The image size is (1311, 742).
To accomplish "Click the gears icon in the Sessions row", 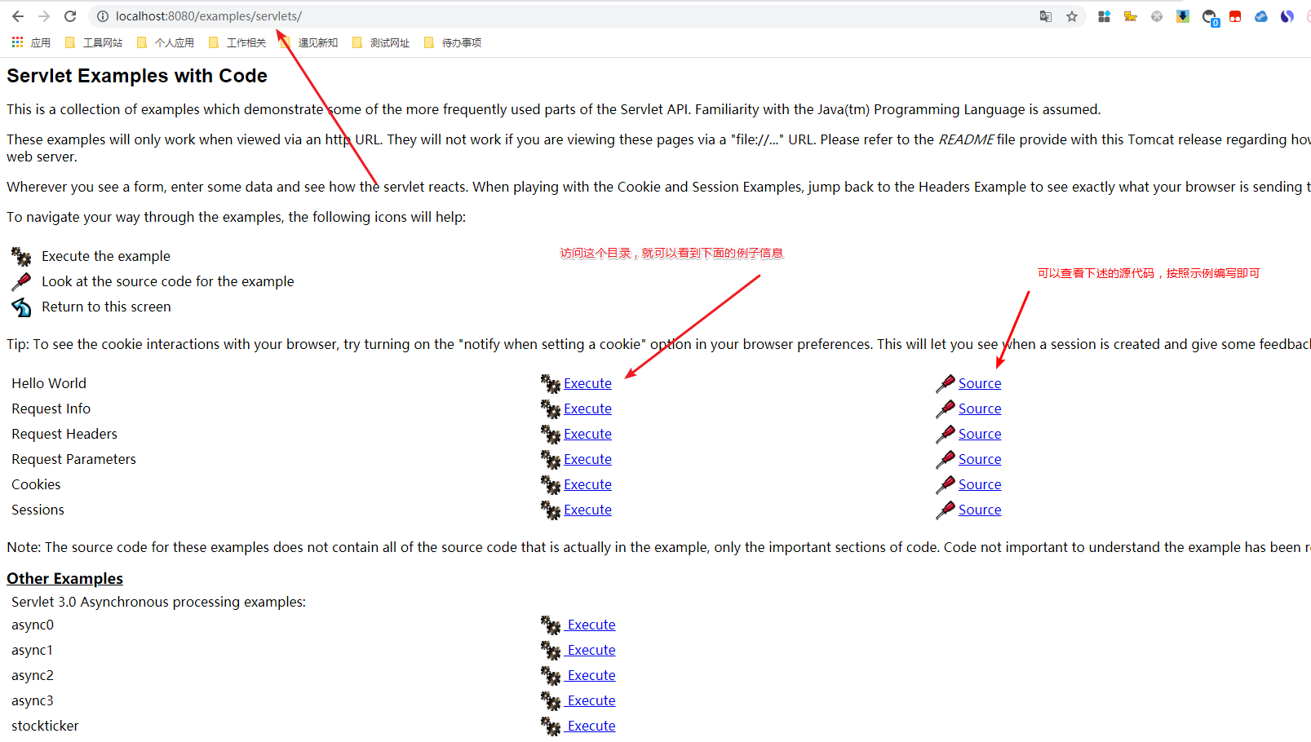I will point(551,510).
